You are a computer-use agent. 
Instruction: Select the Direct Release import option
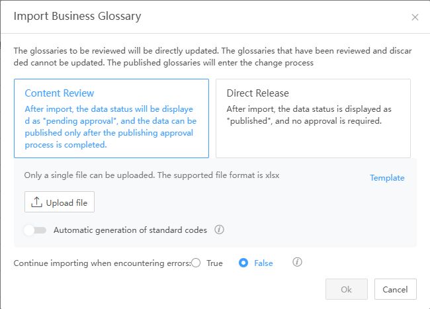[x=313, y=118]
